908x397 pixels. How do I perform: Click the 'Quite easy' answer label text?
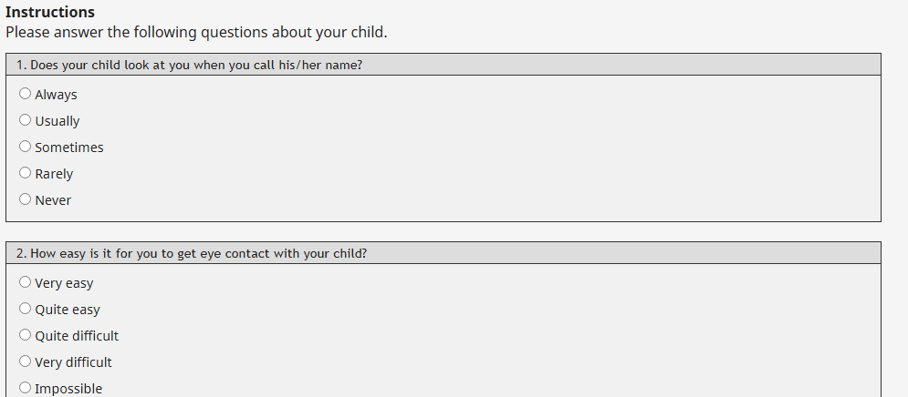click(68, 310)
